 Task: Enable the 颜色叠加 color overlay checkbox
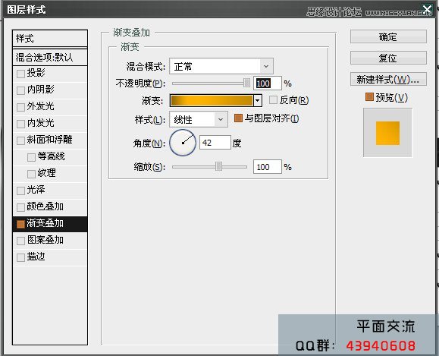click(x=20, y=207)
